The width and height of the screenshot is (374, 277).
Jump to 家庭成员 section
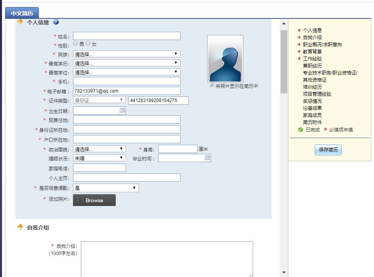pos(312,115)
